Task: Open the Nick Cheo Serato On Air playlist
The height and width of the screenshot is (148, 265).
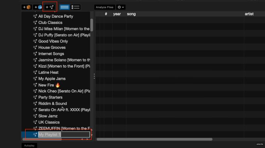Action: (x=64, y=91)
